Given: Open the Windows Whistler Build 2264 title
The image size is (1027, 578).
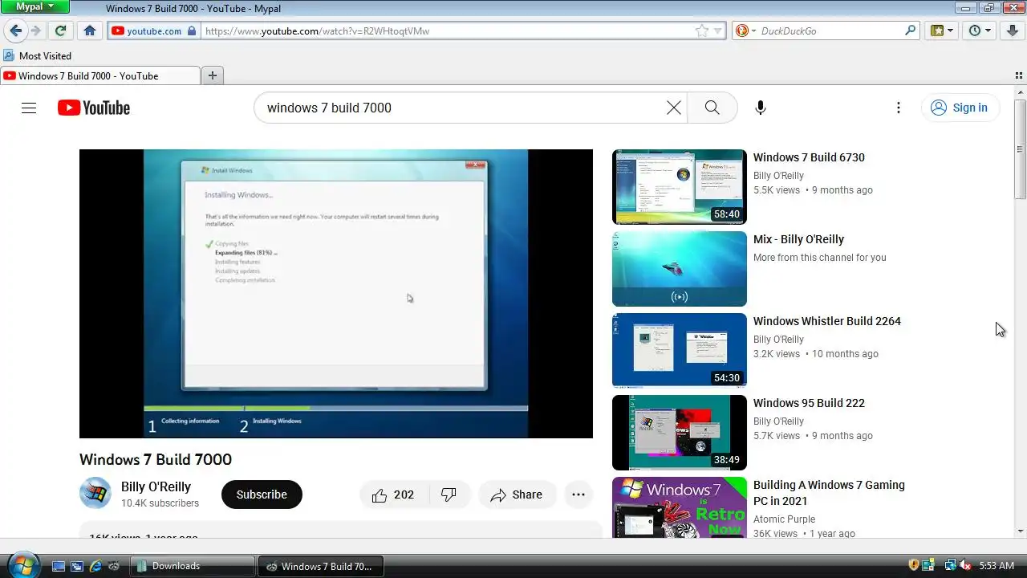Looking at the screenshot, I should tap(827, 321).
